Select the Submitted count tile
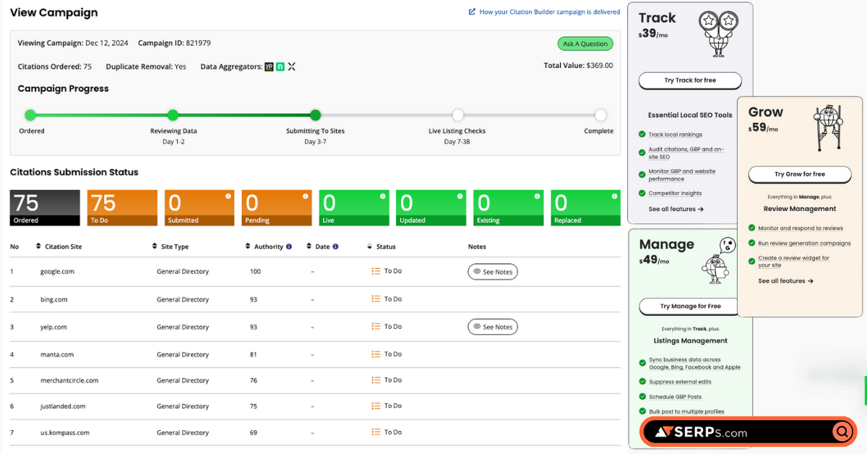 click(199, 208)
